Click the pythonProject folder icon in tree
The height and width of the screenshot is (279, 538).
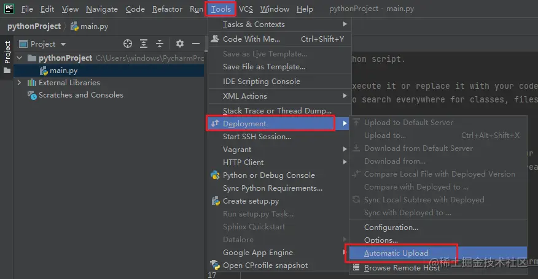(x=32, y=58)
